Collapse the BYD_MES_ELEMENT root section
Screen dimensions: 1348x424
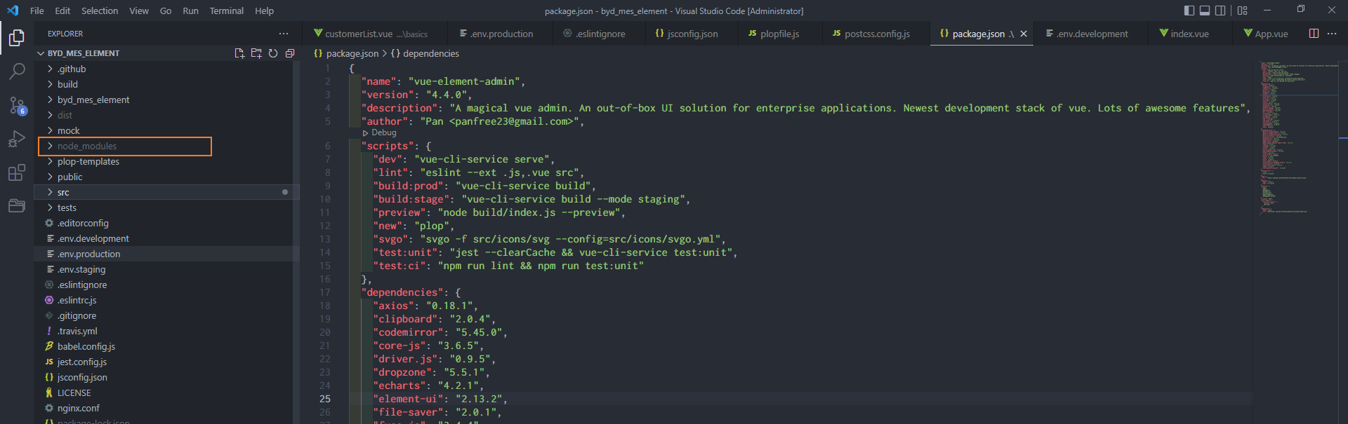[x=83, y=53]
